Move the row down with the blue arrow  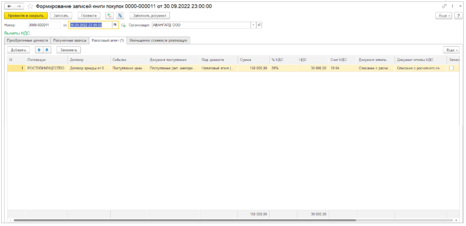pos(47,50)
